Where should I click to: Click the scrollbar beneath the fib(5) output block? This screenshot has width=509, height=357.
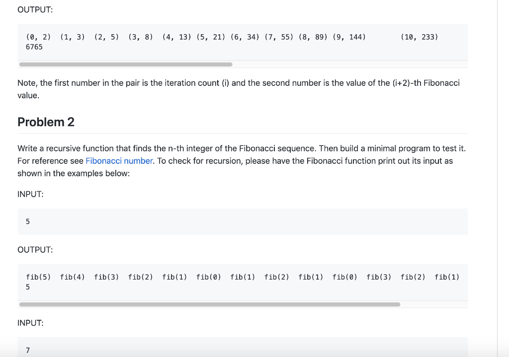pos(209,304)
